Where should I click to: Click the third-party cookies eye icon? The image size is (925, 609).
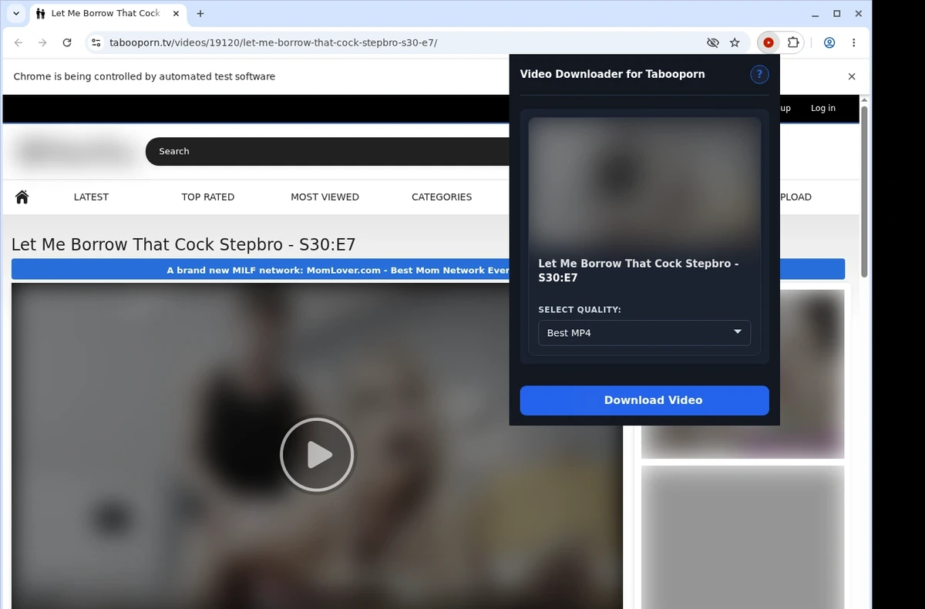click(x=713, y=43)
